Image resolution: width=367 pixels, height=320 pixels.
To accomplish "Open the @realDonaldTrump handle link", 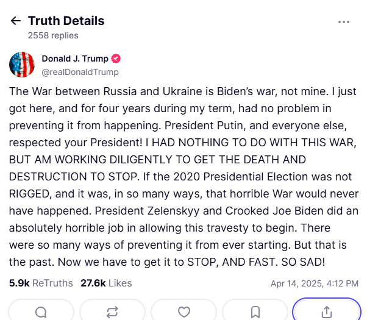I will tap(80, 72).
